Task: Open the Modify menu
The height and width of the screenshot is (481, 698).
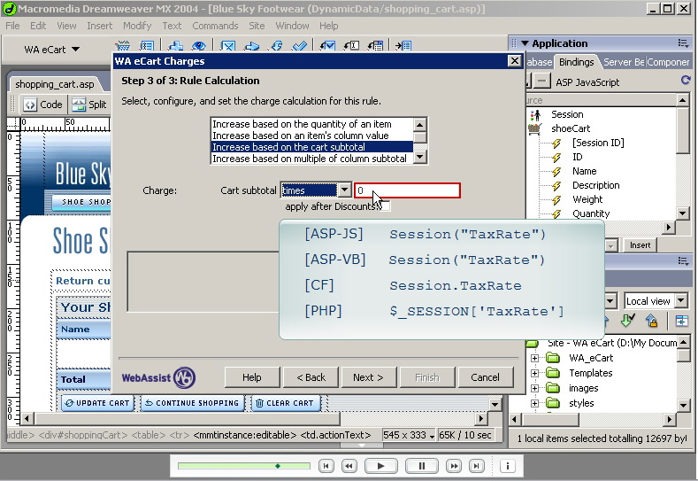Action: click(x=137, y=26)
